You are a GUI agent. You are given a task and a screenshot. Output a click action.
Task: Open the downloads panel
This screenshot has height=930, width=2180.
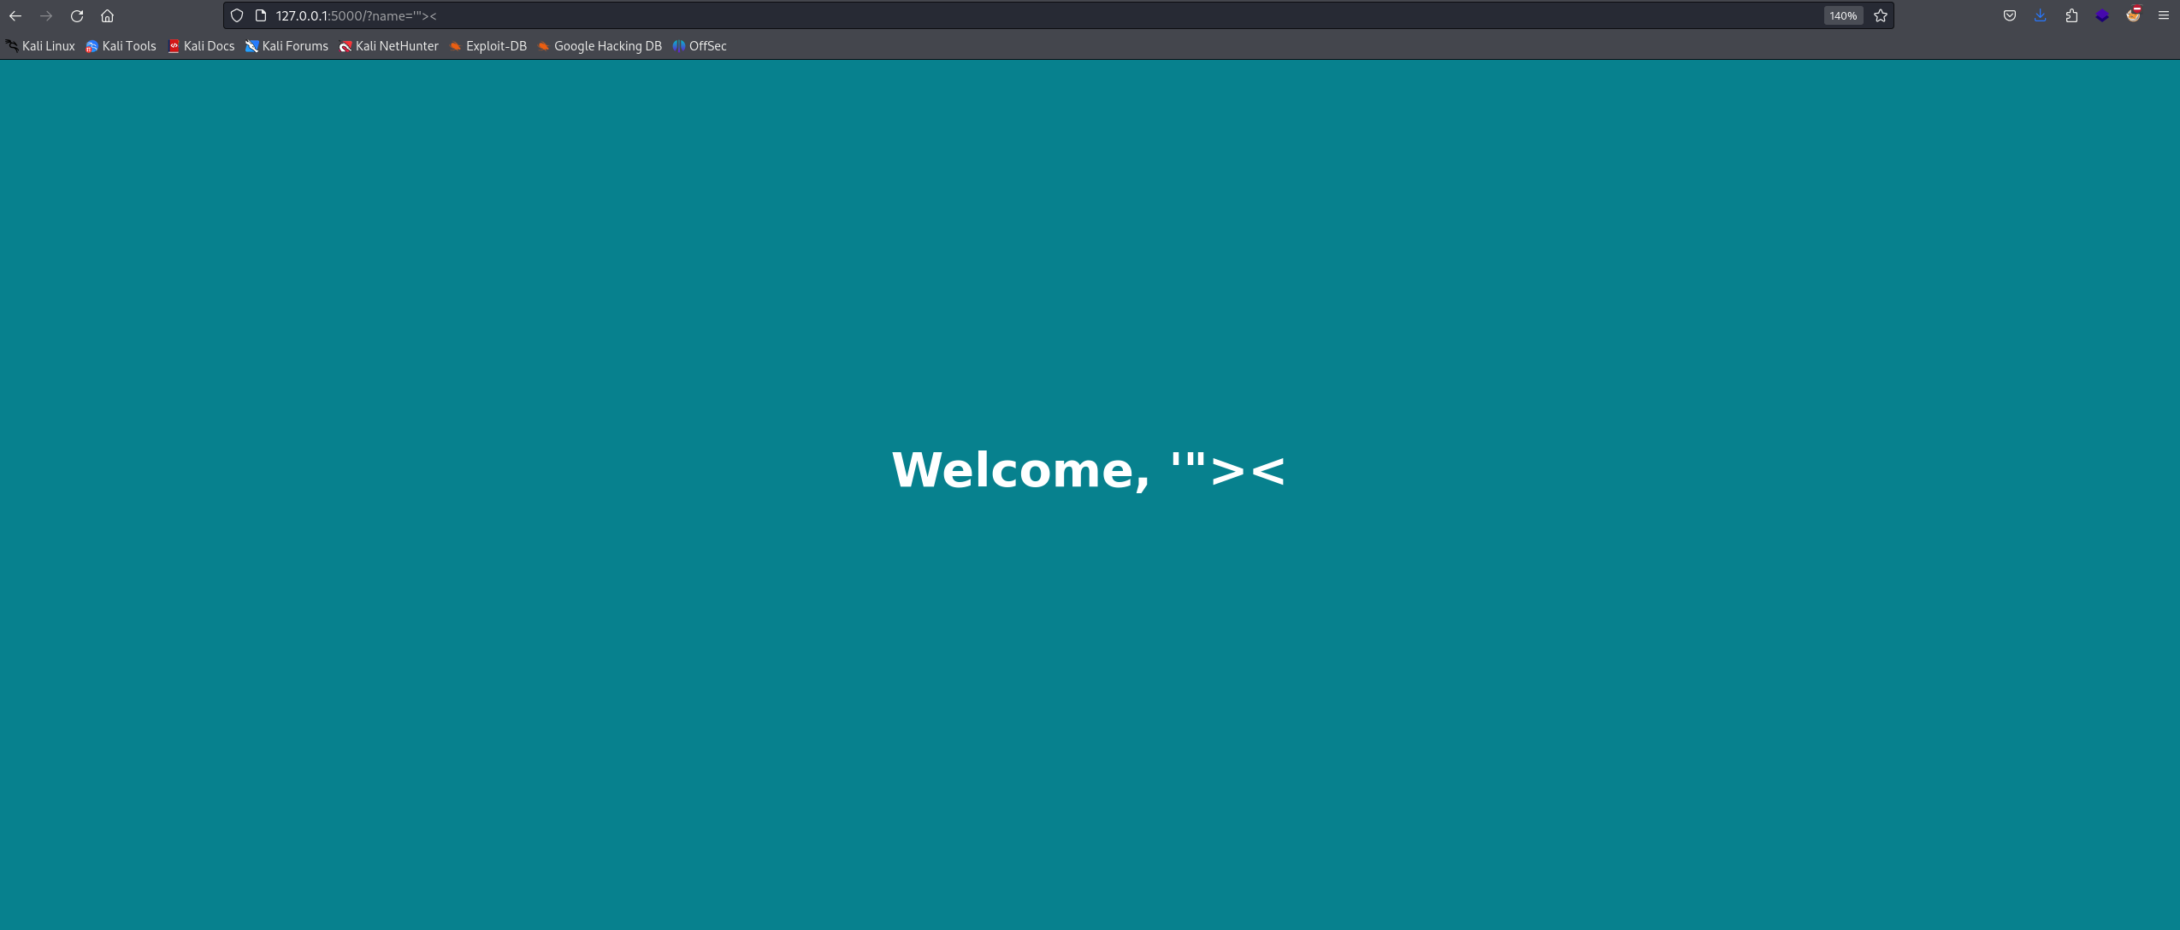tap(2040, 15)
